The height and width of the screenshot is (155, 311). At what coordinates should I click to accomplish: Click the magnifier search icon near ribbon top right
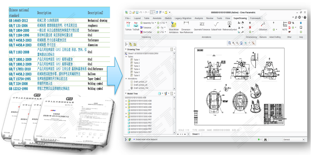[296, 17]
